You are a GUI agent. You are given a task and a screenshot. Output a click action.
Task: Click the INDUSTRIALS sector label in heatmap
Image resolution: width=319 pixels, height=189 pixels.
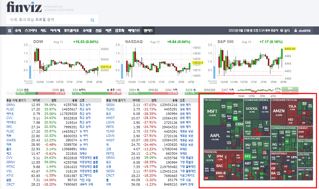click(279, 154)
